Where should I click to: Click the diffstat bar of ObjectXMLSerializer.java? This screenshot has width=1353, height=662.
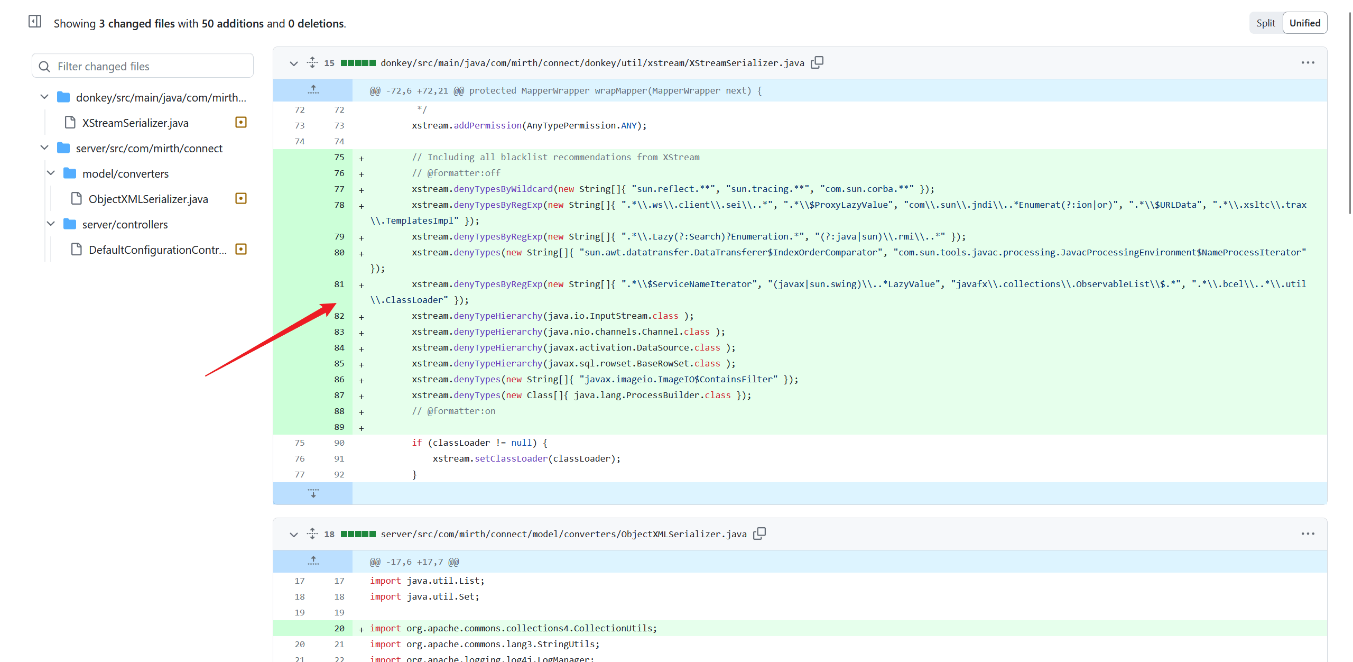(x=358, y=534)
